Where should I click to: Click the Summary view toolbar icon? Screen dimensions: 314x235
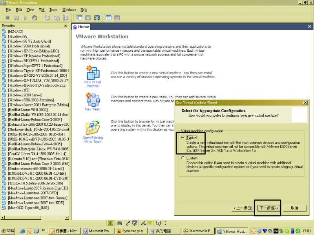(108, 18)
